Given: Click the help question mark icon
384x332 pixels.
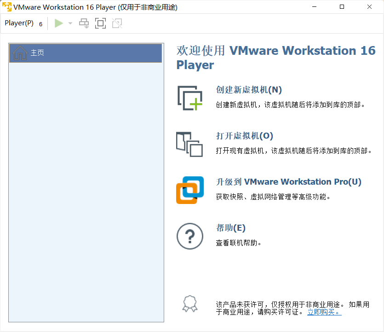Looking at the screenshot, I should (190, 236).
